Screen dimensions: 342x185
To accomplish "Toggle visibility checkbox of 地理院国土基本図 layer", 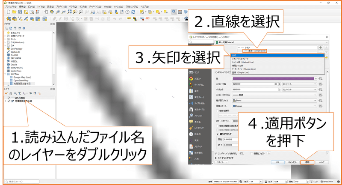I will [9, 101].
